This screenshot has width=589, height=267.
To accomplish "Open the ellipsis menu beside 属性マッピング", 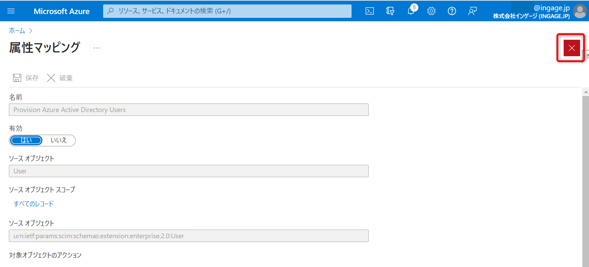I will (97, 48).
